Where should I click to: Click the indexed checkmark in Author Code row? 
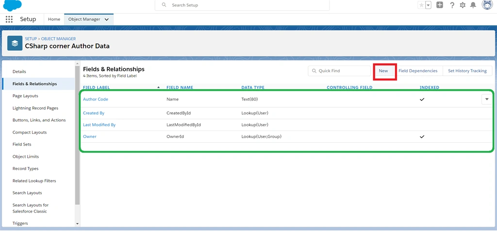click(x=422, y=99)
